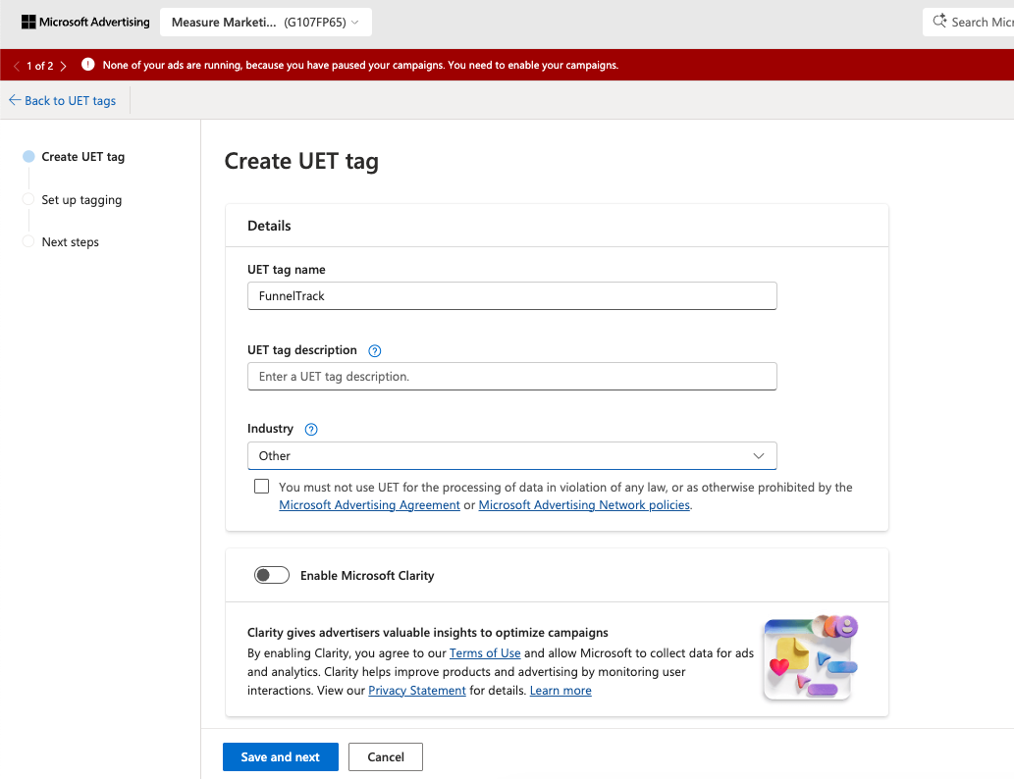Open the Privacy Statement link

tap(417, 691)
